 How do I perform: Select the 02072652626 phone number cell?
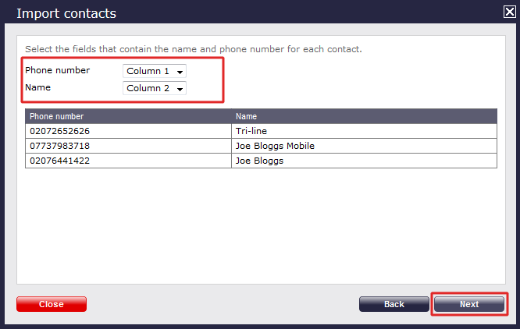pyautogui.click(x=129, y=131)
